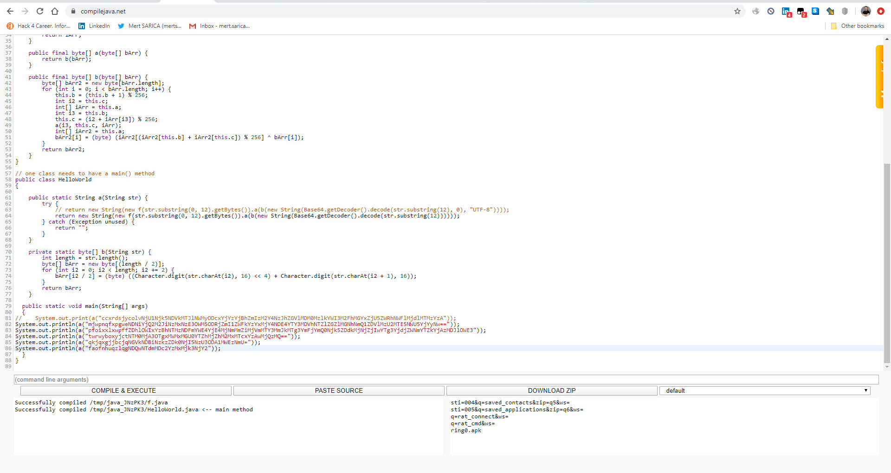
Task: Click the blue S extension icon
Action: pyautogui.click(x=815, y=11)
